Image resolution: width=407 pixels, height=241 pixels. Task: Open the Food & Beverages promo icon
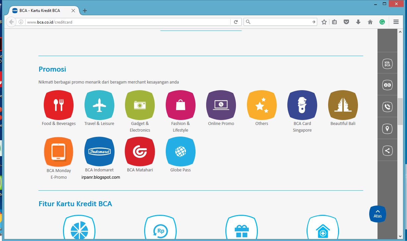[59, 105]
